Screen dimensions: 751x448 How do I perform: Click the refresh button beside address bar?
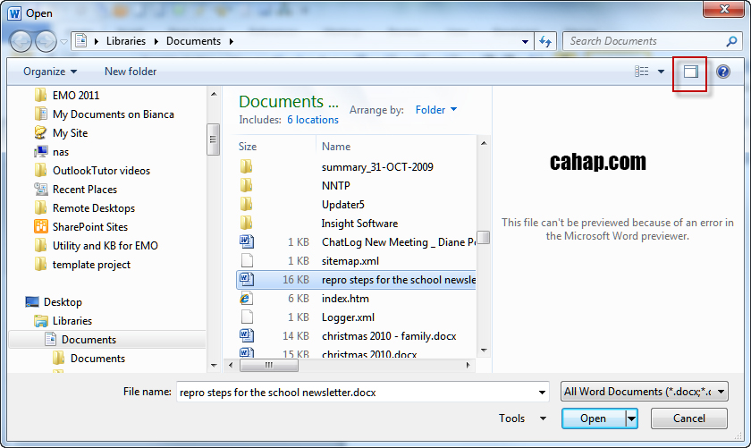pos(545,41)
